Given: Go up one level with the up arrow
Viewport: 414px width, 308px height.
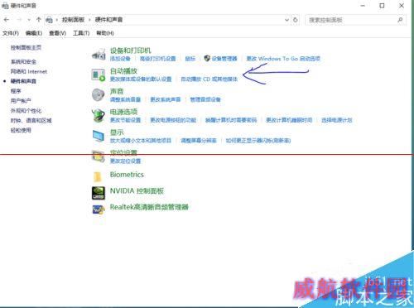Looking at the screenshot, I should coord(39,20).
